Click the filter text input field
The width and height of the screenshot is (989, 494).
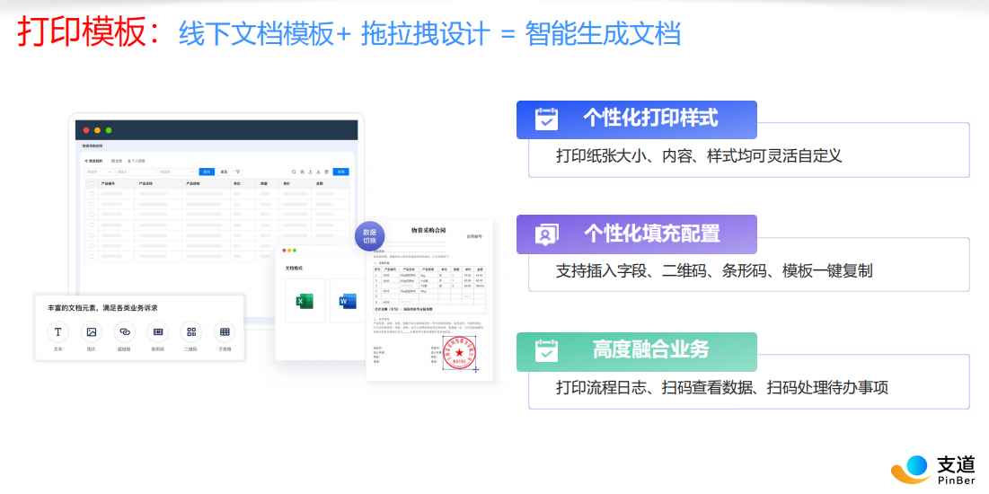135,172
